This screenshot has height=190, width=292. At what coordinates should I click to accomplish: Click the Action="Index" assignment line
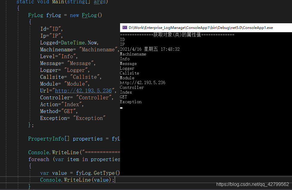point(62,104)
